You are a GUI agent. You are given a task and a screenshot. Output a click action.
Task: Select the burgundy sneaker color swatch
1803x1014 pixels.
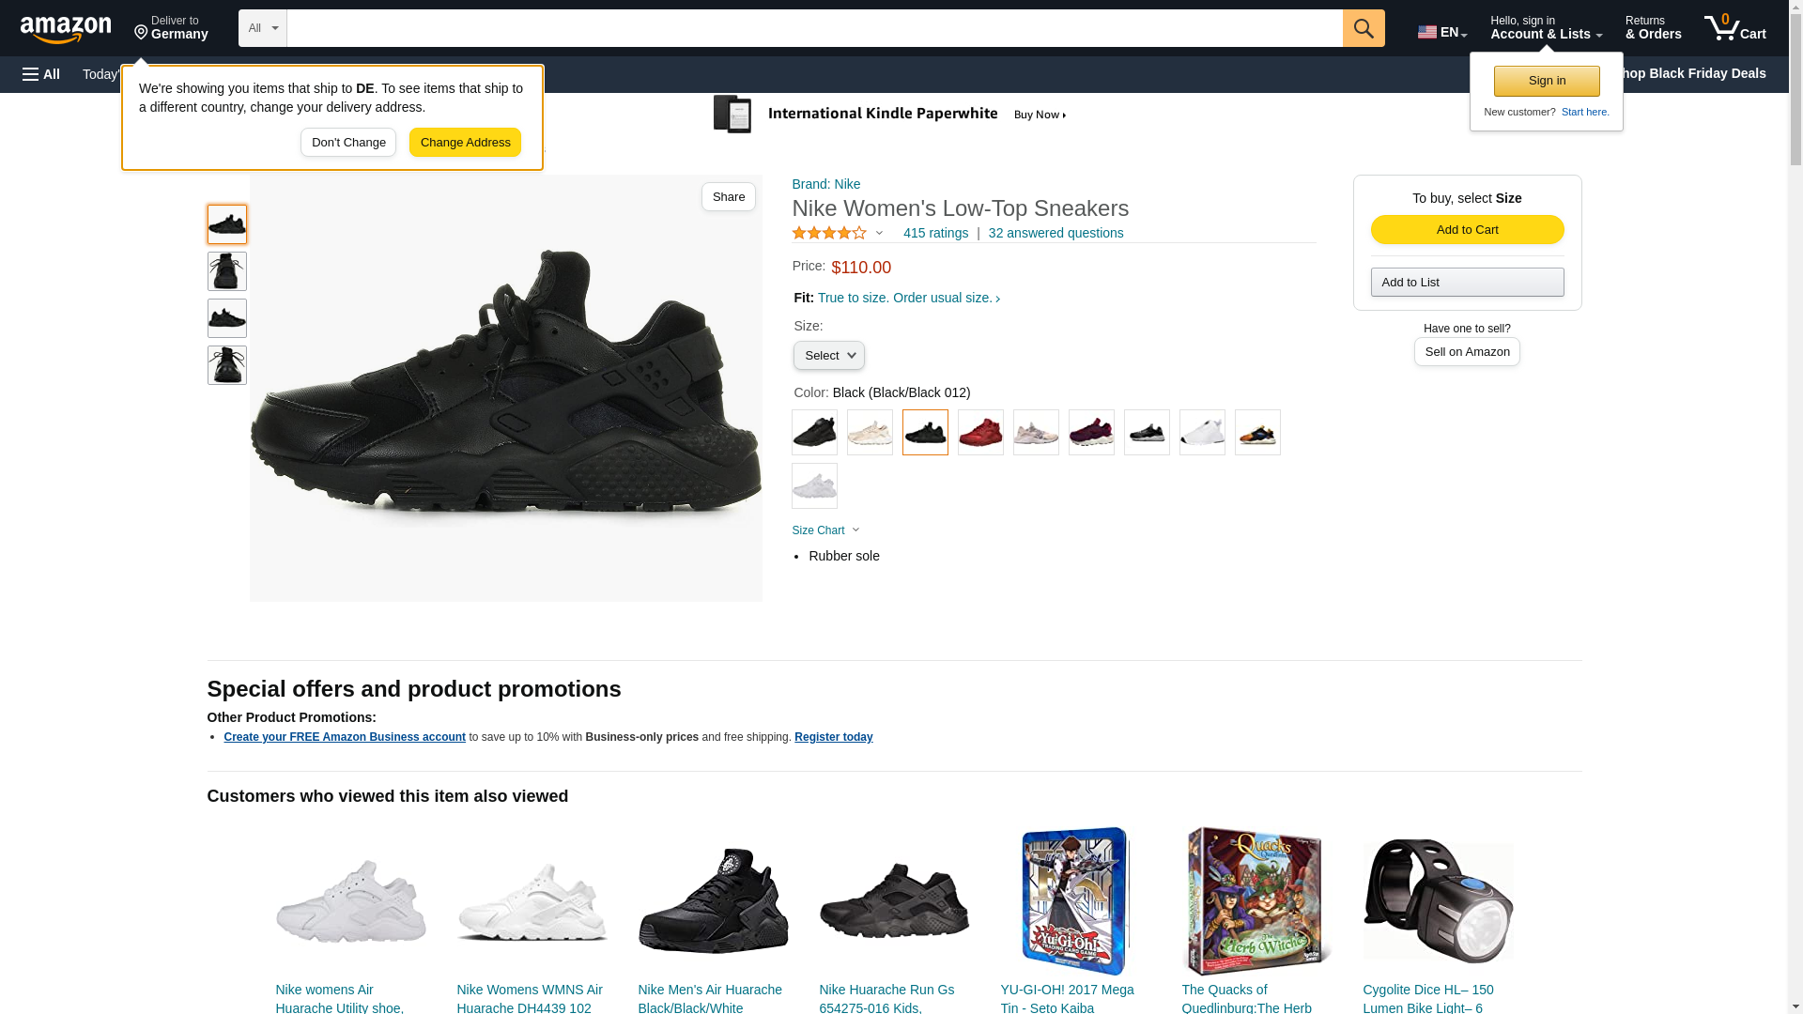[1090, 433]
